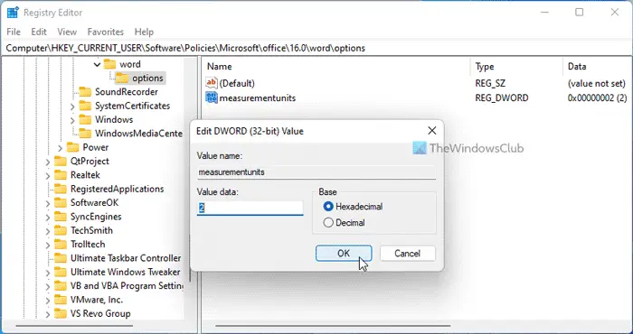This screenshot has height=334, width=633.
Task: Confirm the DWORD value with OK
Action: click(344, 254)
